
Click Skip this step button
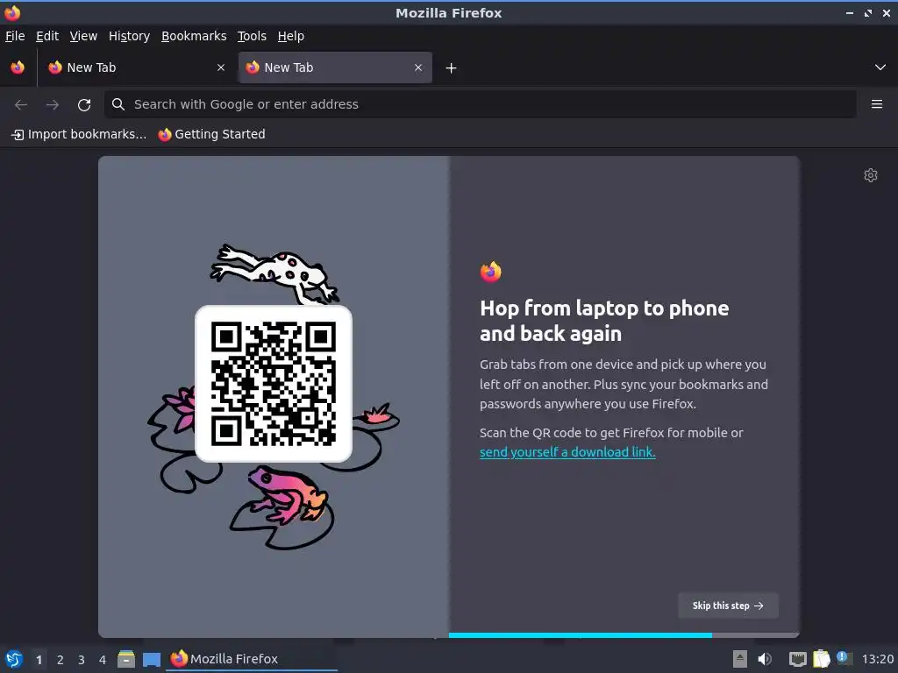coord(728,606)
